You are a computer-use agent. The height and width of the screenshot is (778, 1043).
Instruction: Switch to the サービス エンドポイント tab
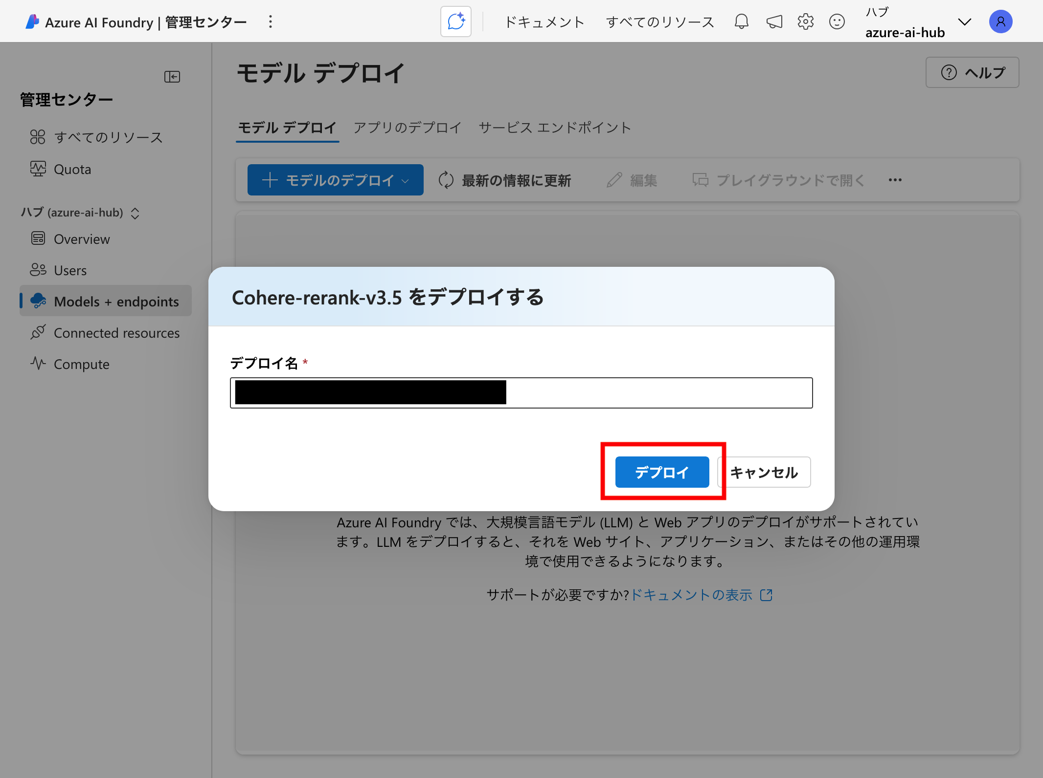[555, 128]
